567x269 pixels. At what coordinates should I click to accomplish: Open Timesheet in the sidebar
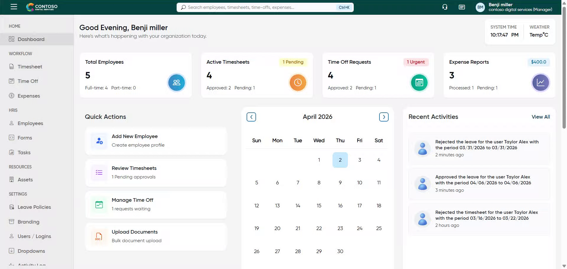coord(30,67)
